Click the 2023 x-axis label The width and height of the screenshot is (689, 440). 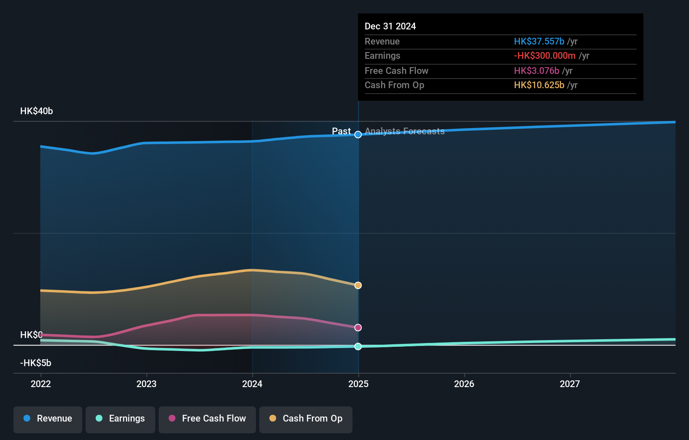click(x=146, y=384)
